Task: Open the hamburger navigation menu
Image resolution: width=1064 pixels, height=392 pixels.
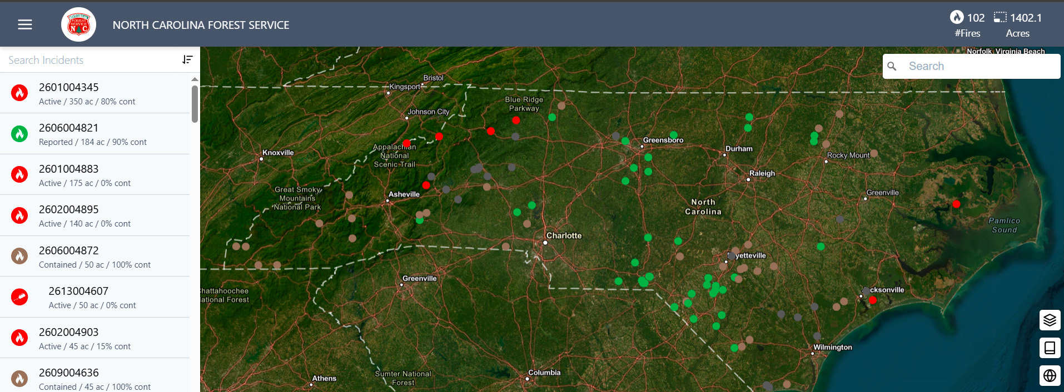Action: pos(25,24)
